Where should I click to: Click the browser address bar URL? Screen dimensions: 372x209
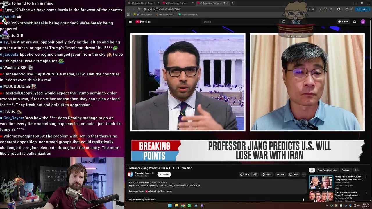point(164,9)
